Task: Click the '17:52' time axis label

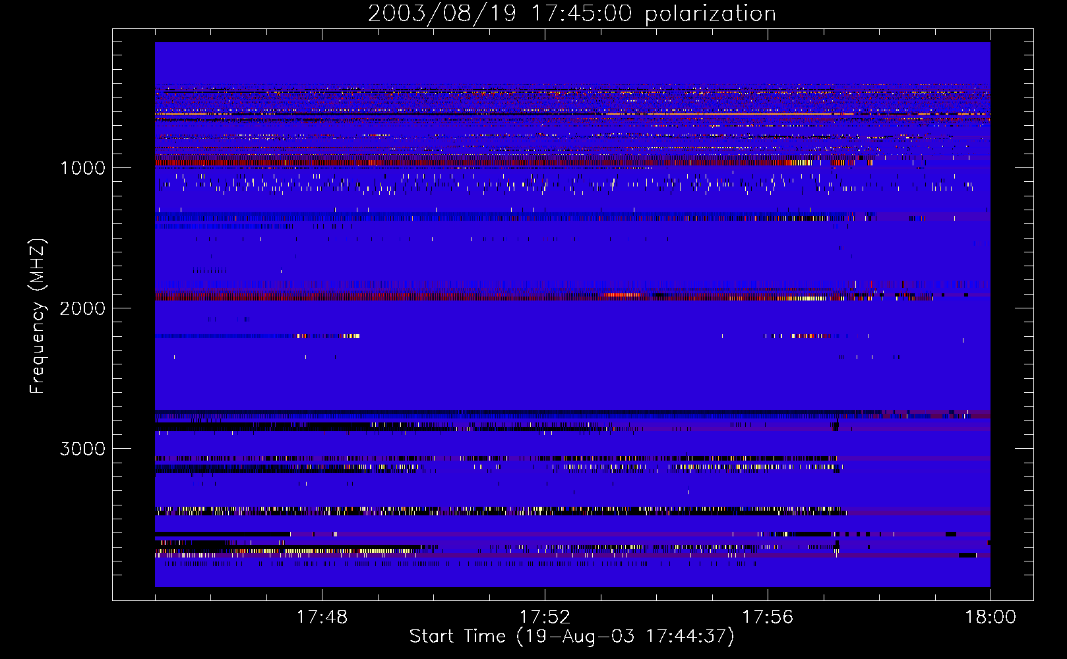Action: (x=545, y=617)
